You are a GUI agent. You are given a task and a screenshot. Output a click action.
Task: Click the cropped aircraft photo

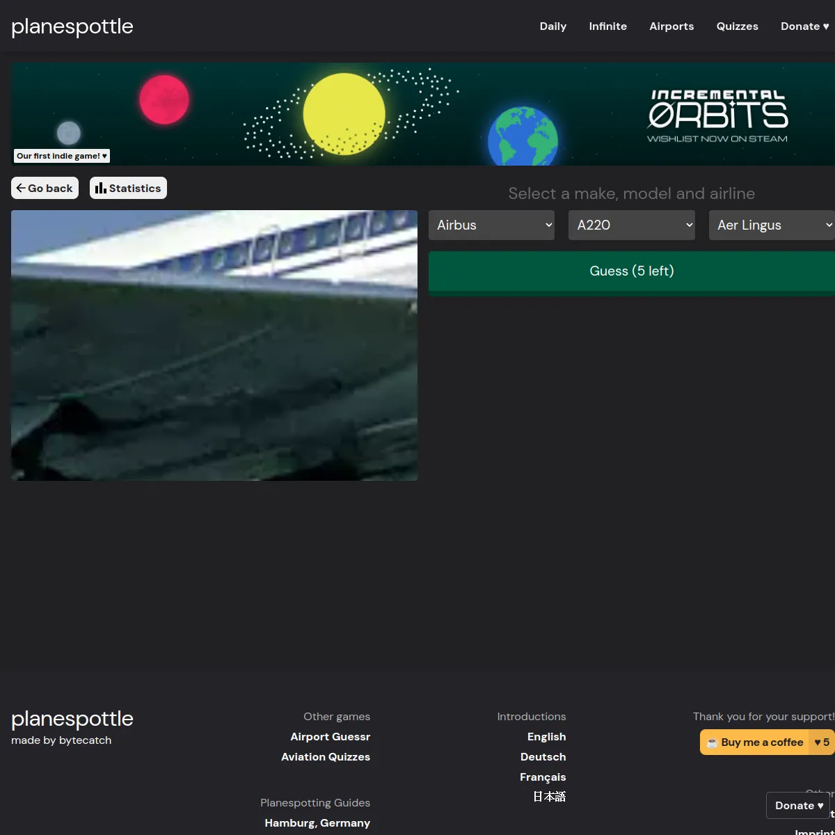click(214, 345)
